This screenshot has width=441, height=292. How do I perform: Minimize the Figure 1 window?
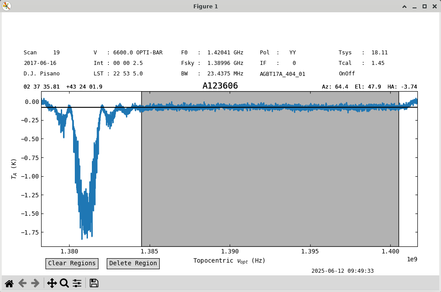point(415,6)
